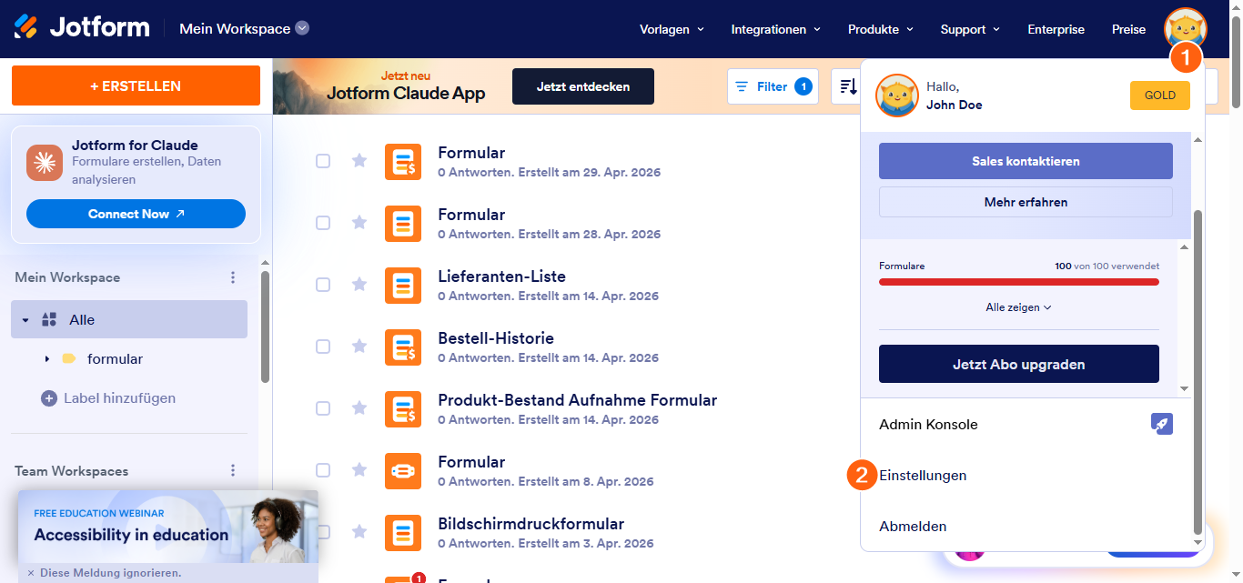The height and width of the screenshot is (583, 1243).
Task: Collapse the Alle tree arrow
Action: pos(25,320)
